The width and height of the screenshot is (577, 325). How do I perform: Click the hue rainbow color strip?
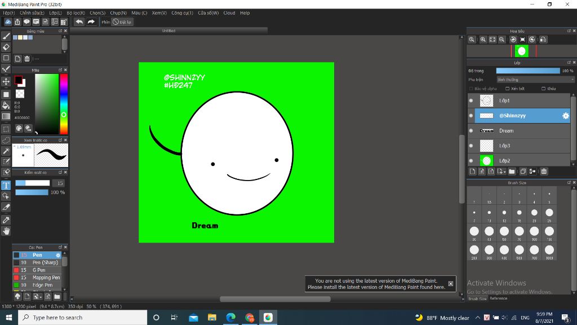click(x=64, y=104)
